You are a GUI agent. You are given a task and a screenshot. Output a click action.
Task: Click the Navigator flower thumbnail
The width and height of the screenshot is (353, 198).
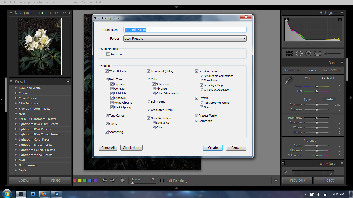(x=40, y=46)
